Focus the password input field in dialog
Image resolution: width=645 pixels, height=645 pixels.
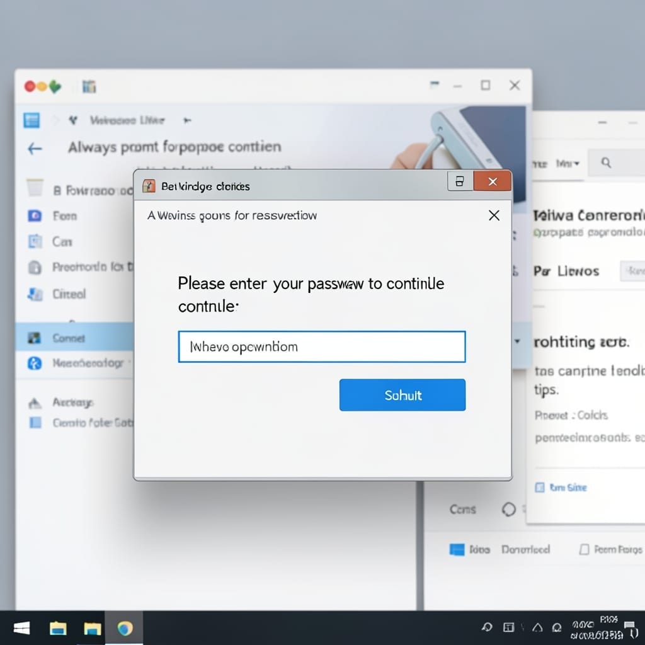(x=322, y=347)
